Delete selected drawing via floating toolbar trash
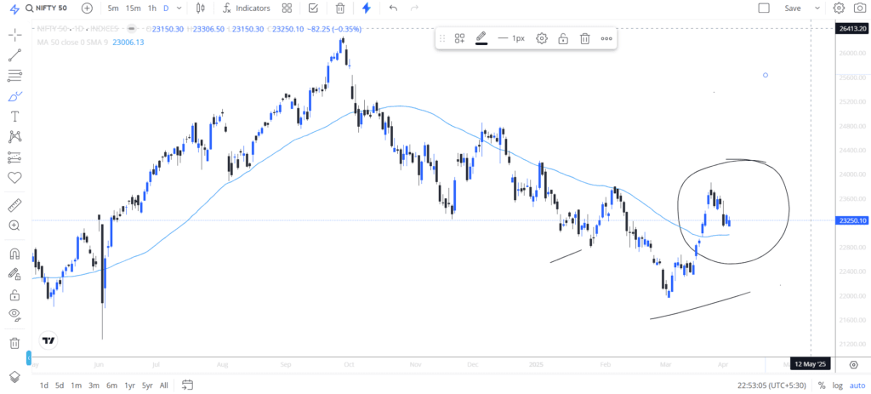 click(x=584, y=38)
